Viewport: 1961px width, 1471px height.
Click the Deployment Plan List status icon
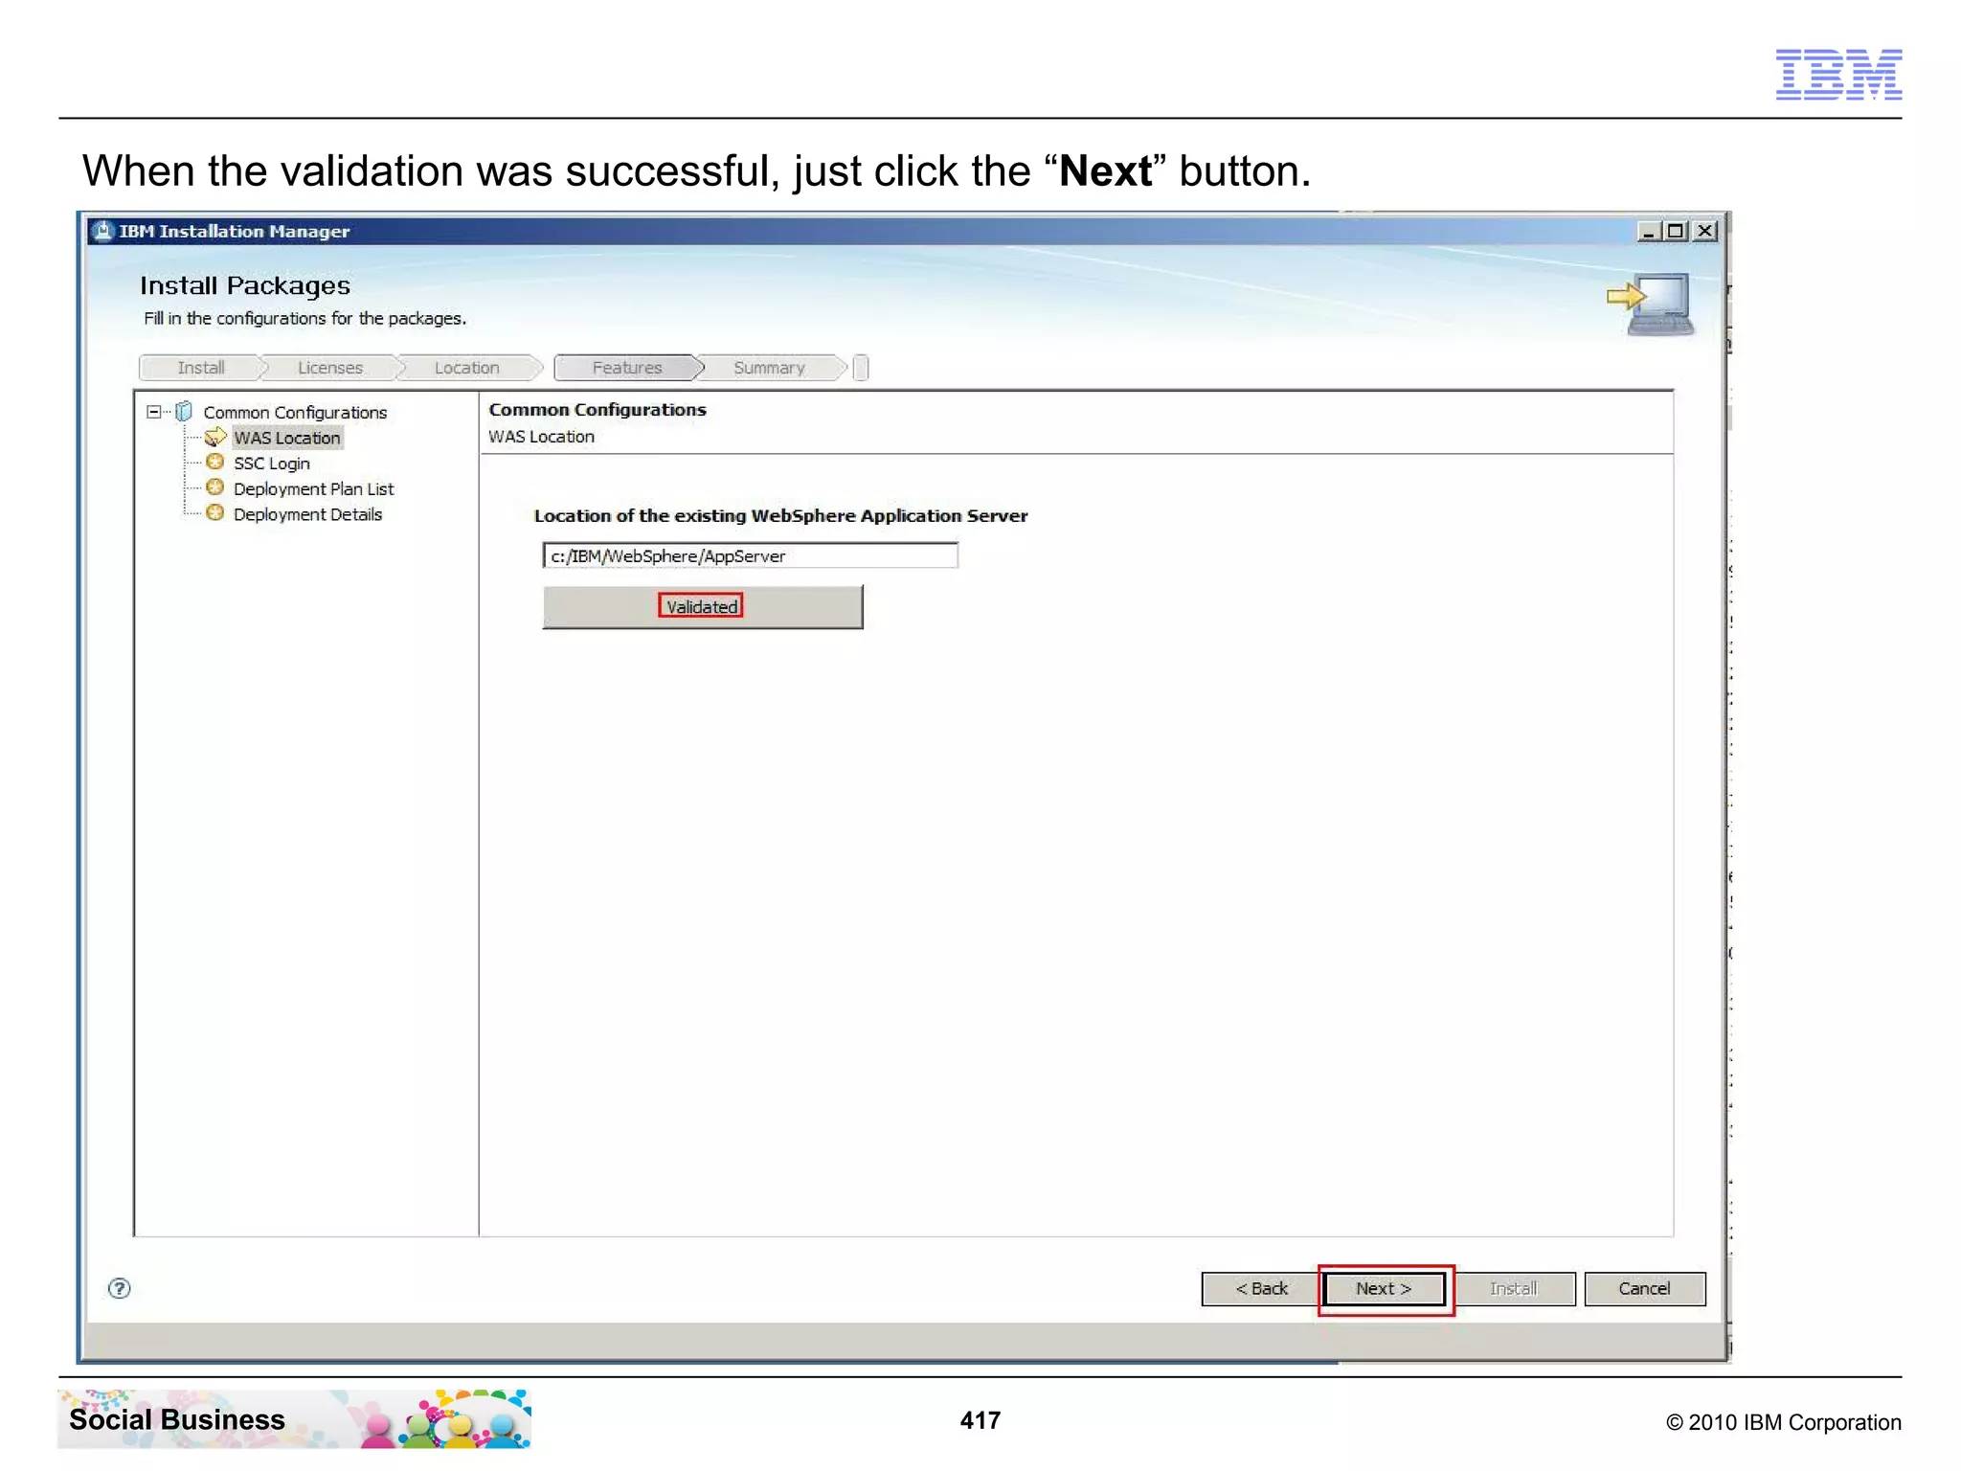click(x=215, y=487)
